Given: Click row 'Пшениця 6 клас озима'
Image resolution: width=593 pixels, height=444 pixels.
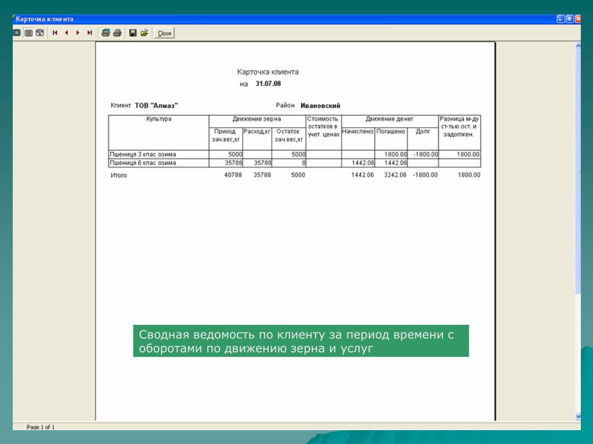Looking at the screenshot, I should pos(294,162).
